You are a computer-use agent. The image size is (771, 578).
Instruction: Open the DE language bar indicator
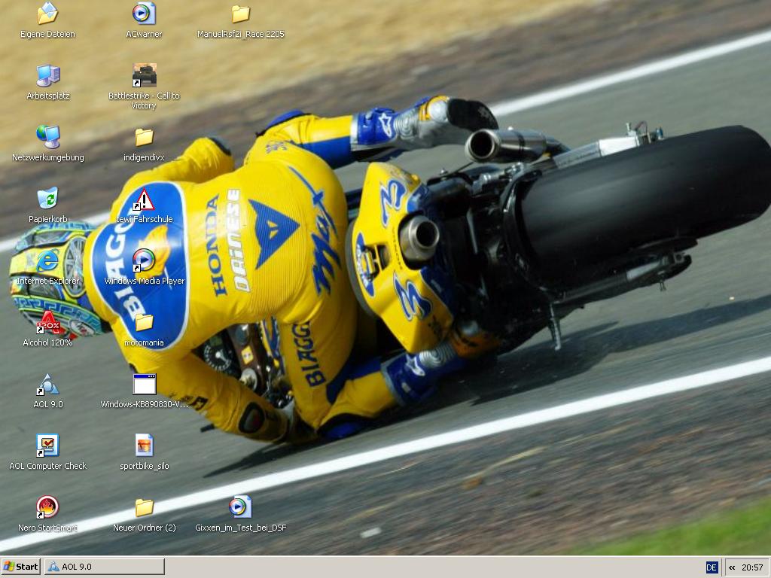point(712,567)
